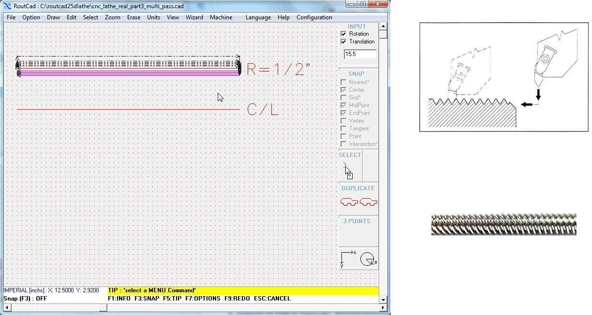Open the Wizard menu
Viewport: 592px width, 315px height.
point(194,17)
